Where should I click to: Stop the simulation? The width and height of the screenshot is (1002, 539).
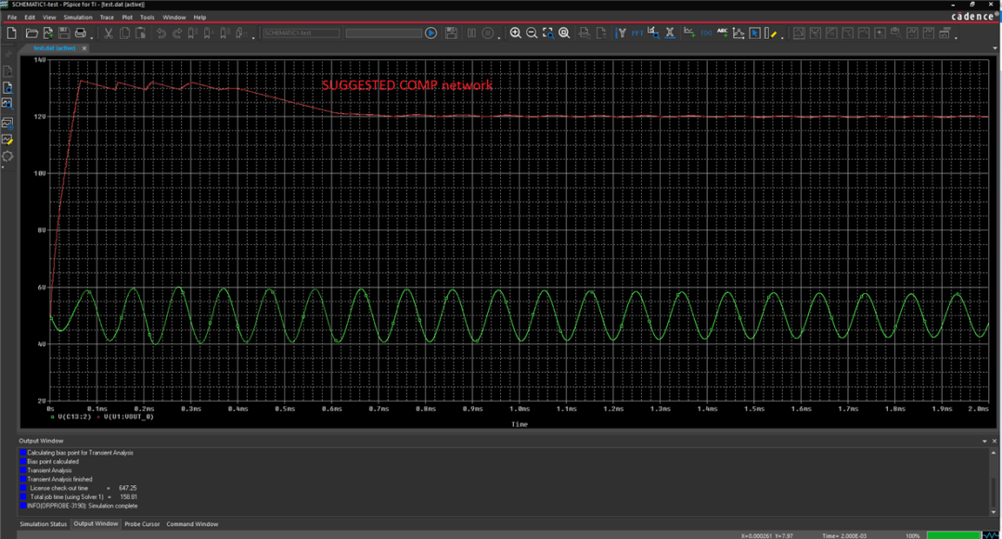(488, 32)
